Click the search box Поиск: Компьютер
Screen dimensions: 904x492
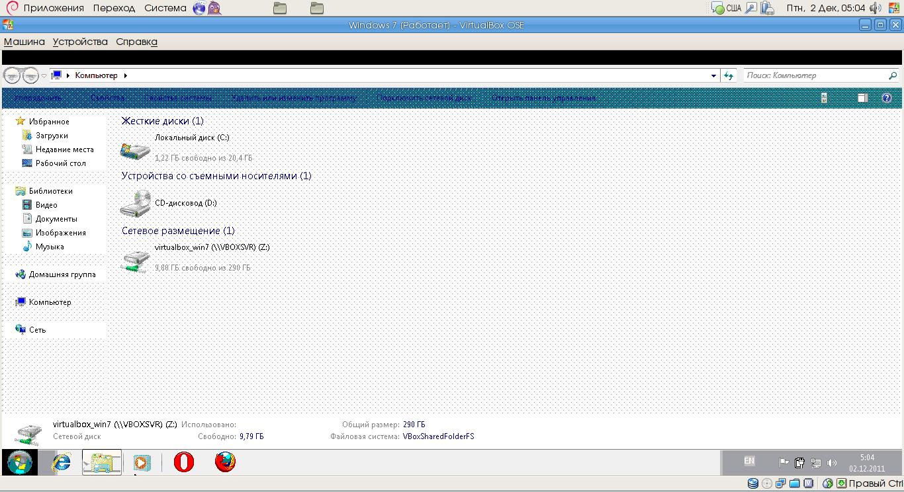821,75
